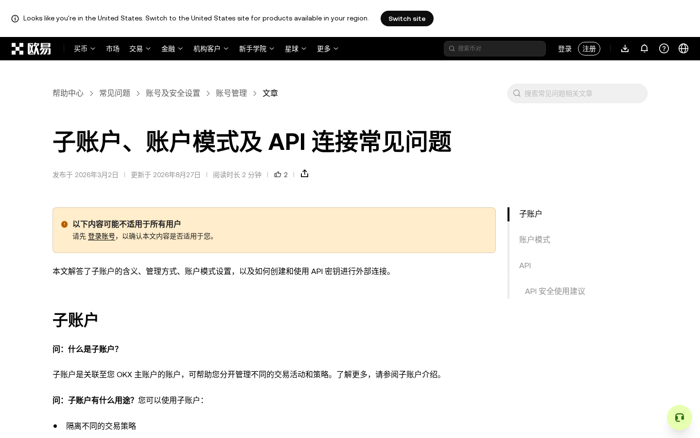Image resolution: width=700 pixels, height=438 pixels.
Task: Click the 登录账号 link in notice
Action: [102, 237]
